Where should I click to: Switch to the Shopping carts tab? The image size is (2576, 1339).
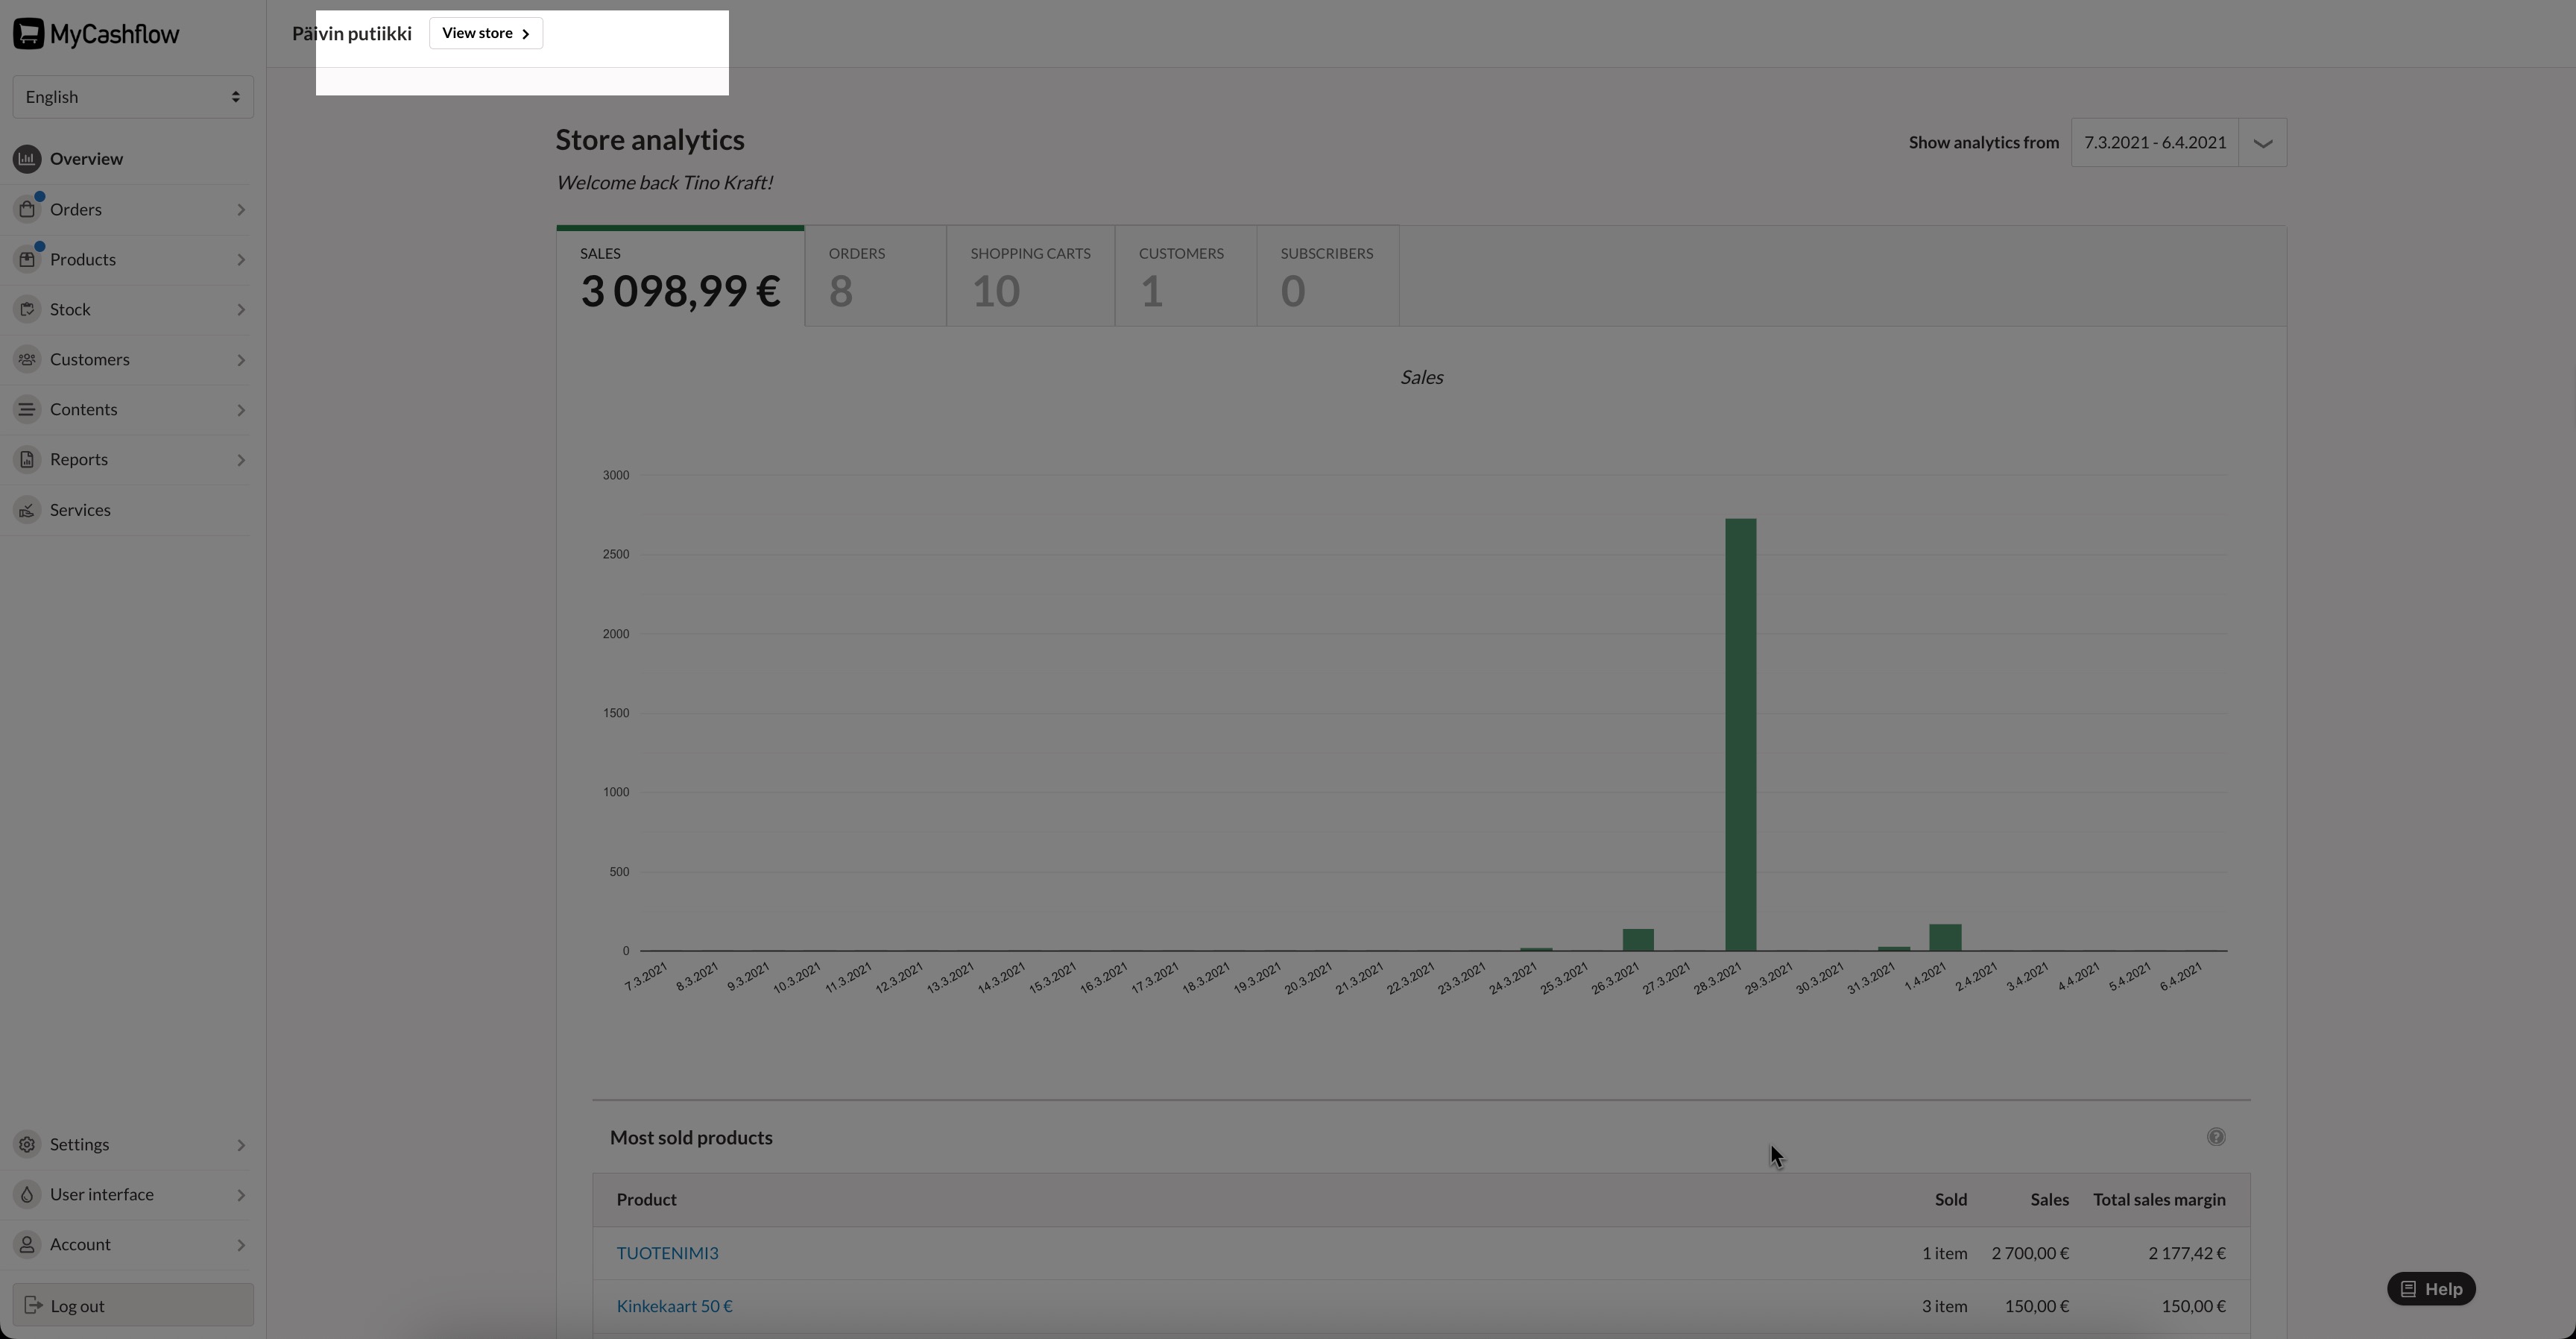coord(1030,276)
